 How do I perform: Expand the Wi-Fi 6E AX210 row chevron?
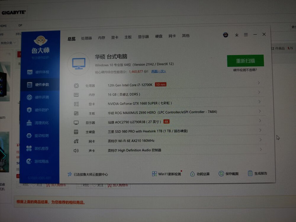260,140
